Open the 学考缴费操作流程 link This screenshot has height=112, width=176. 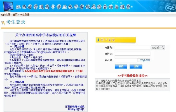133,76
